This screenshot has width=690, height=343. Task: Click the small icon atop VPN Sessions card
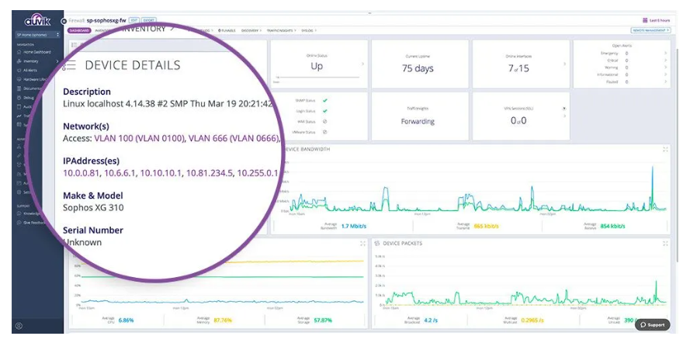pyautogui.click(x=564, y=108)
